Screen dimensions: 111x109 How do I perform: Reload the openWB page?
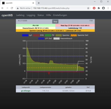[x=12, y=8]
